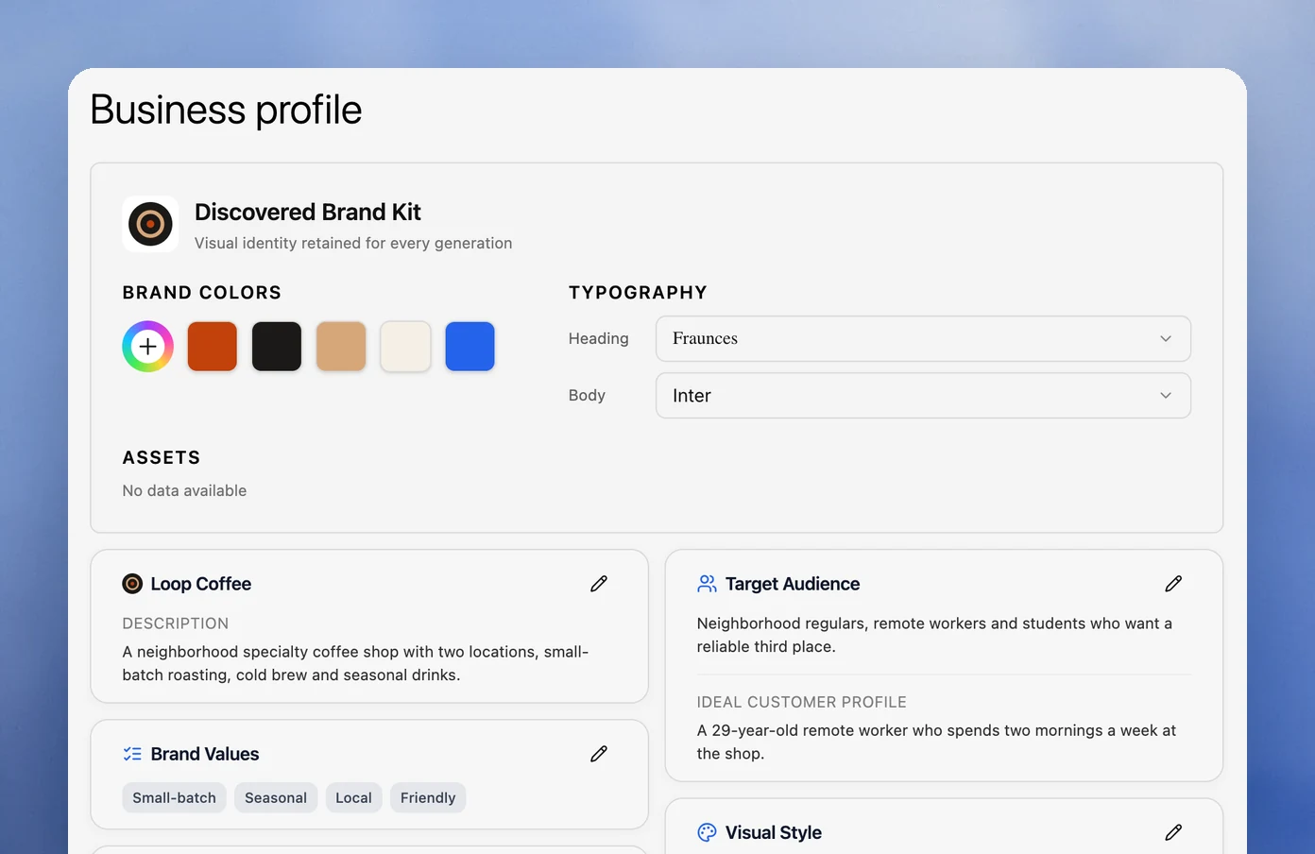This screenshot has width=1315, height=854.
Task: Click the Target Audience people icon
Action: (x=707, y=584)
